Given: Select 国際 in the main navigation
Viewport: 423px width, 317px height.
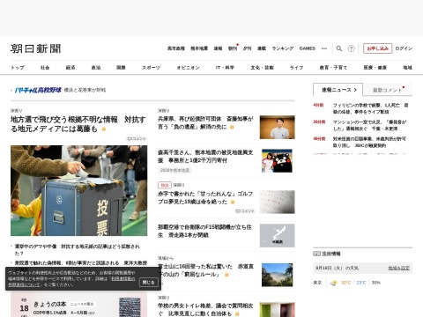Looking at the screenshot, I should click(121, 68).
